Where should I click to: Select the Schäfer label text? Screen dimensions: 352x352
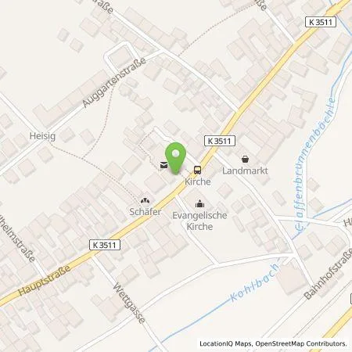pos(145,212)
